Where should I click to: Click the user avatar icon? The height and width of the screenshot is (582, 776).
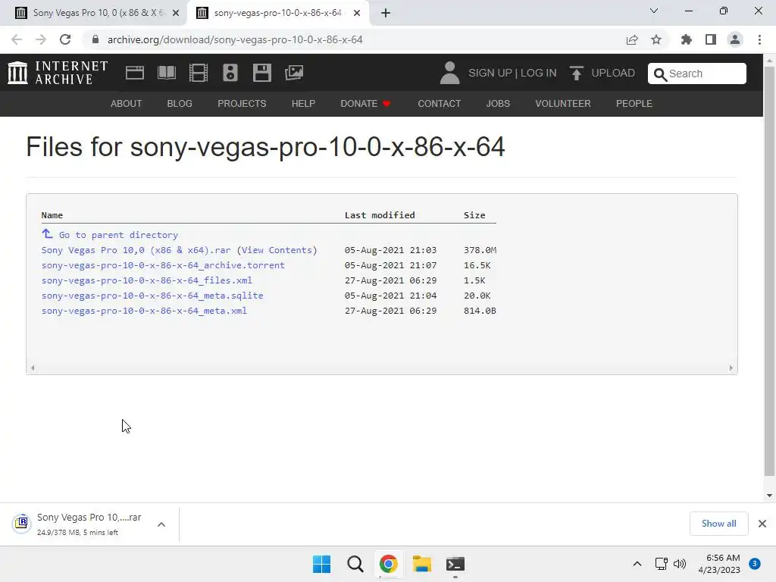click(x=449, y=73)
